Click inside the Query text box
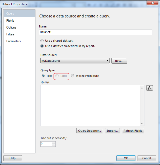The image size is (160, 165). point(90,106)
